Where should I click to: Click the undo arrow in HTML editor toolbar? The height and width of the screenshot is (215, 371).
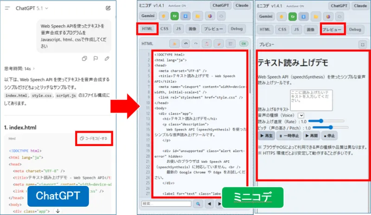[x=186, y=43]
